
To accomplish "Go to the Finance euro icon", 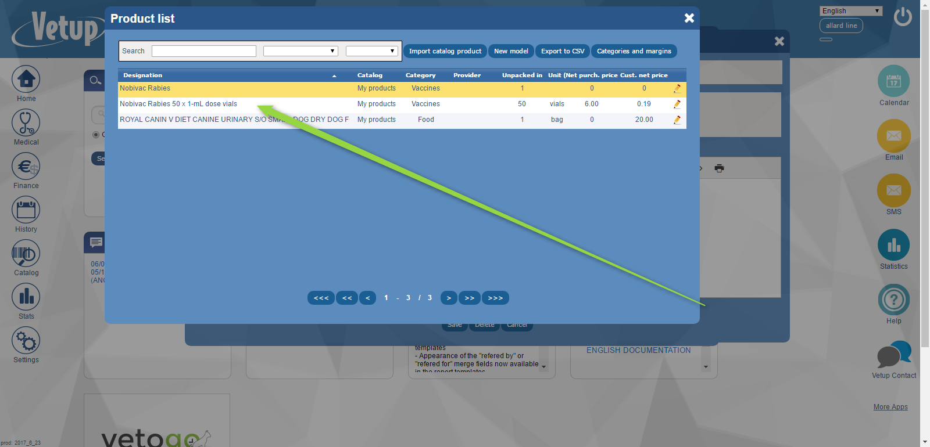I will pyautogui.click(x=26, y=167).
